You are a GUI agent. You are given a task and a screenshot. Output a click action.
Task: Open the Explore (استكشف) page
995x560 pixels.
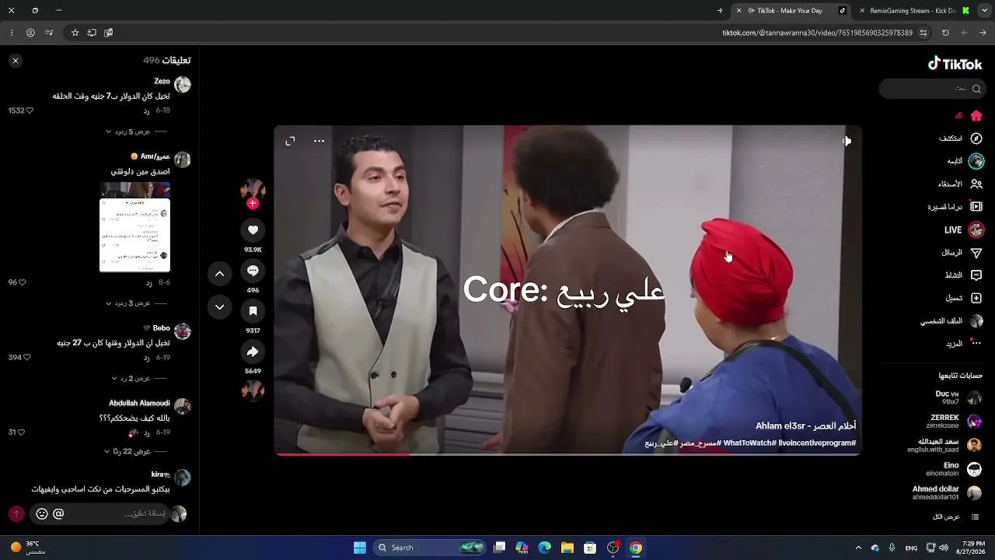point(961,138)
